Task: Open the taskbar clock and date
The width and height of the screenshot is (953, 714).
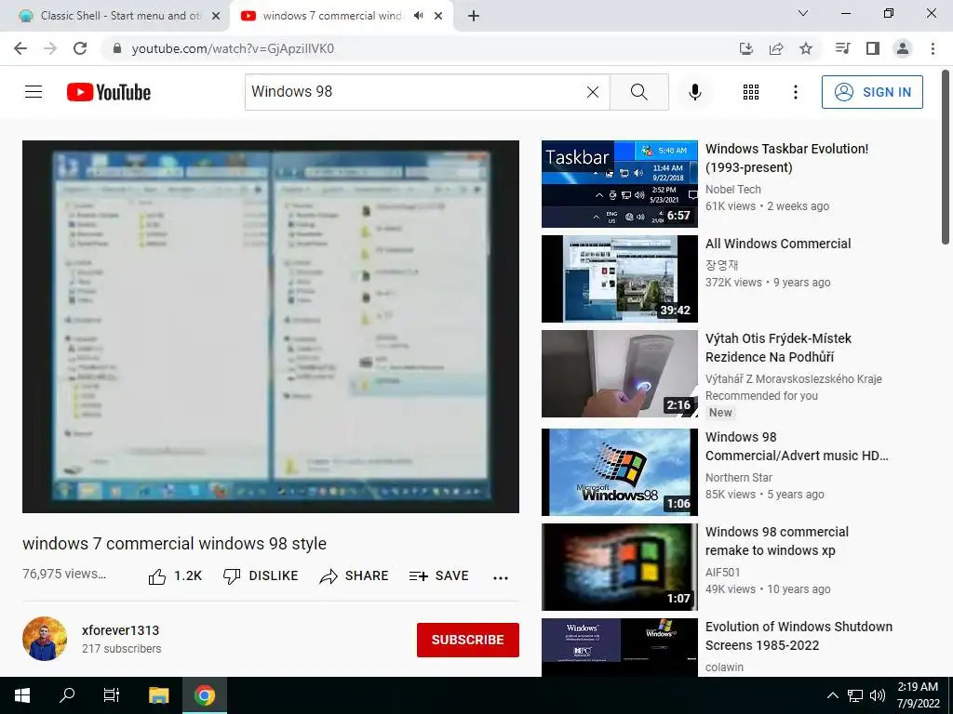Action: pos(918,695)
